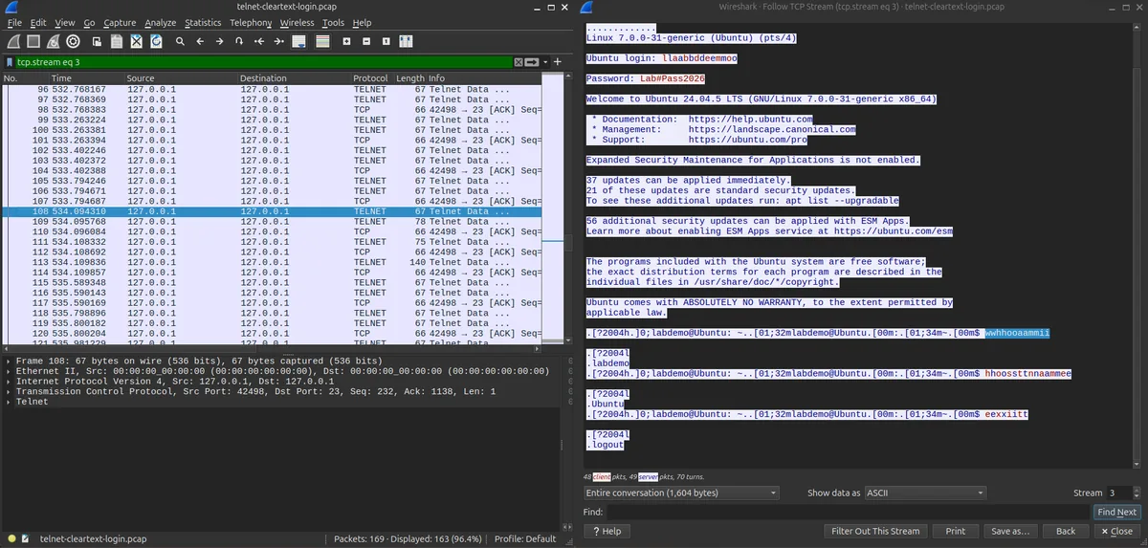Click the Save capture file icon

tap(117, 41)
